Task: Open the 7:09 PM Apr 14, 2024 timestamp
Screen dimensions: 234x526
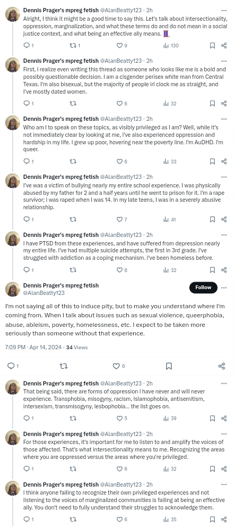Action: tap(33, 348)
